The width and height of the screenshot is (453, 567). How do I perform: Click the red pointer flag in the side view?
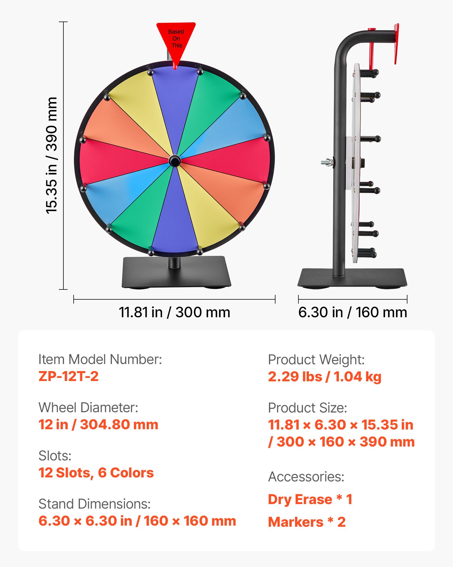[396, 43]
